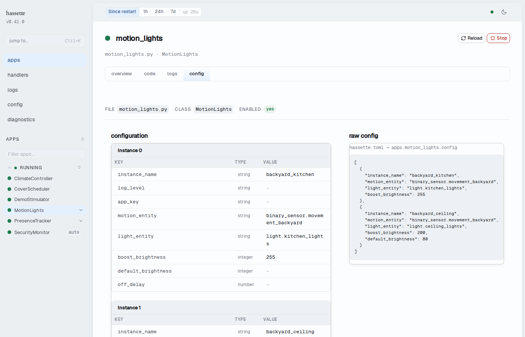Click the up 26s uptime text
Image resolution: width=525 pixels, height=337 pixels.
[x=190, y=12]
